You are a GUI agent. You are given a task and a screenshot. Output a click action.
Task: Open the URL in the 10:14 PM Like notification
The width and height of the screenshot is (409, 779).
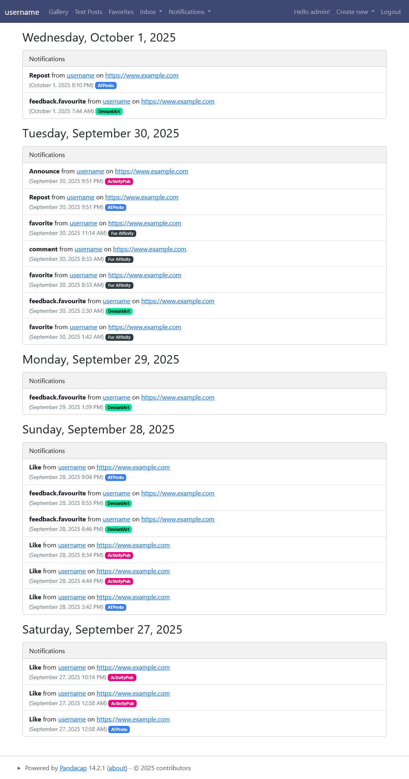(x=133, y=668)
